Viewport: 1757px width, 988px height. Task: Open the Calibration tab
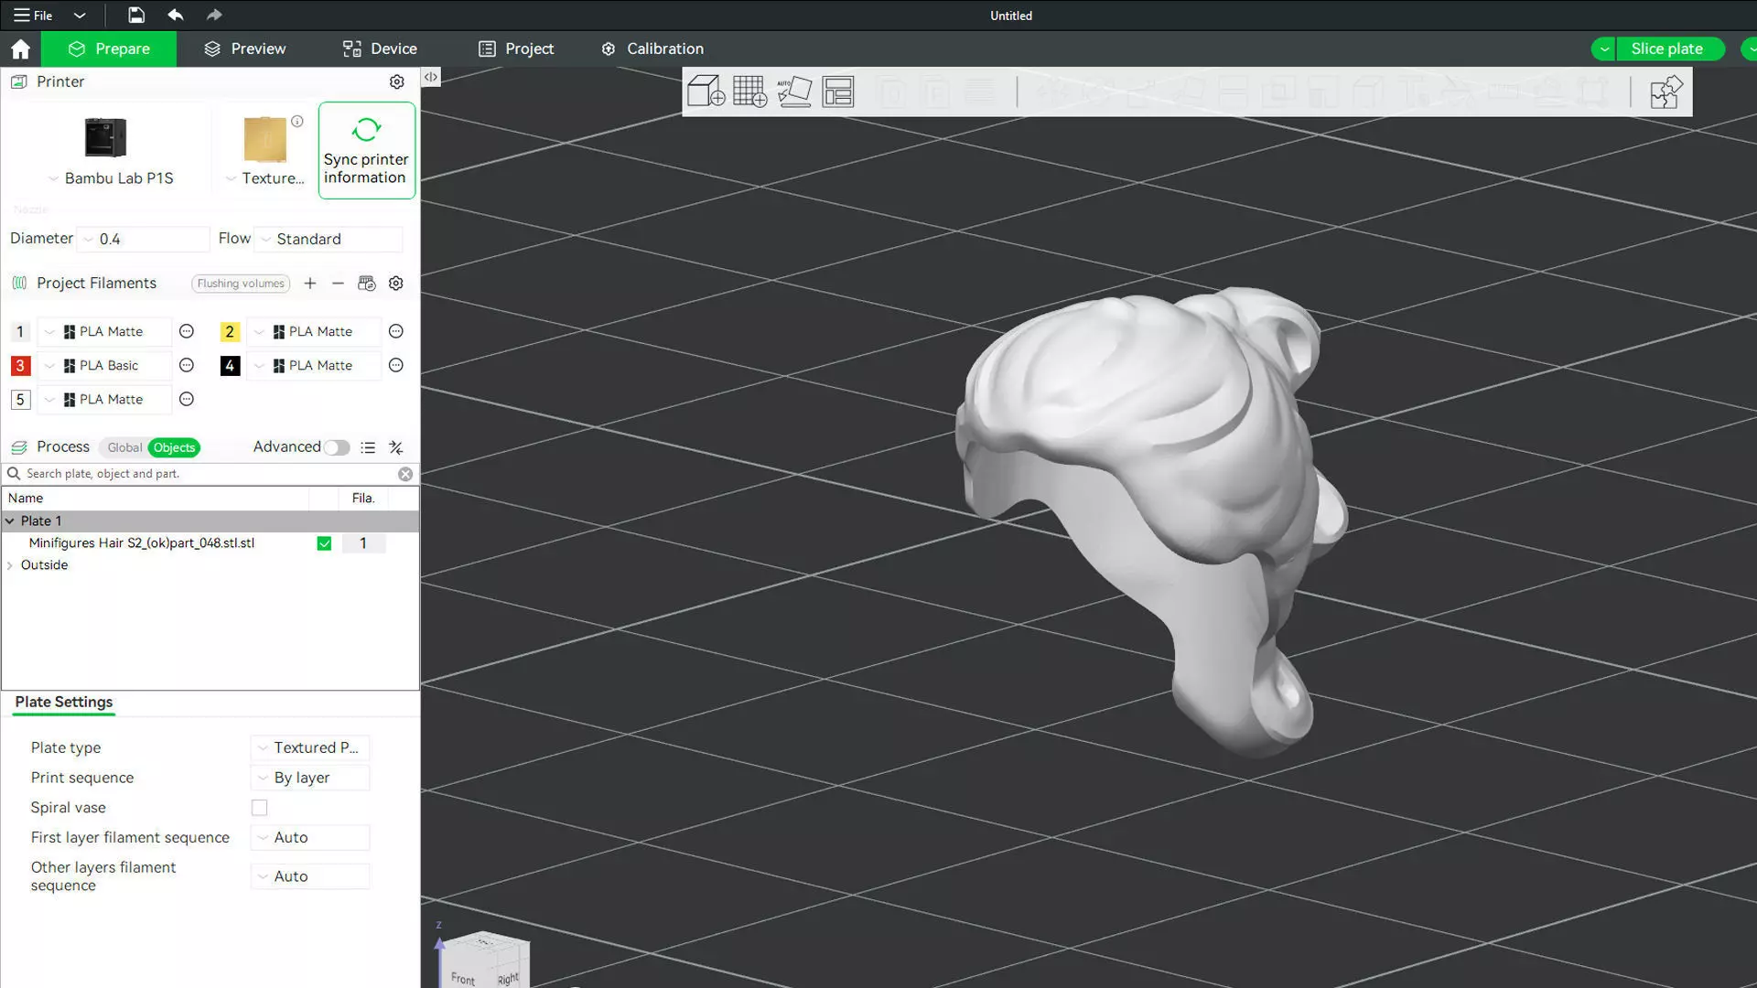[652, 48]
